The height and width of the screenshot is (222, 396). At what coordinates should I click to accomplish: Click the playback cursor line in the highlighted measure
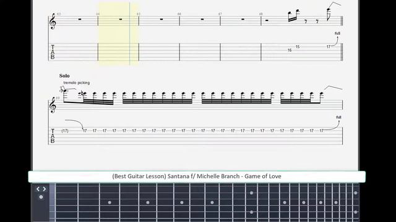tap(130, 34)
